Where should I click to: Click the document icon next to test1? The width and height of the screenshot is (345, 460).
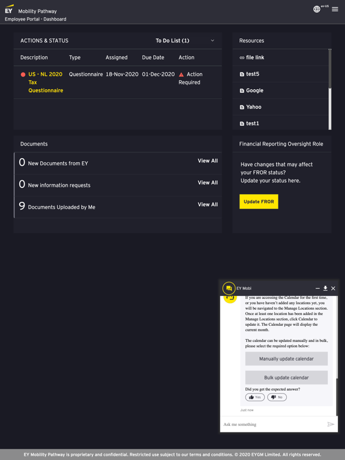coord(242,123)
